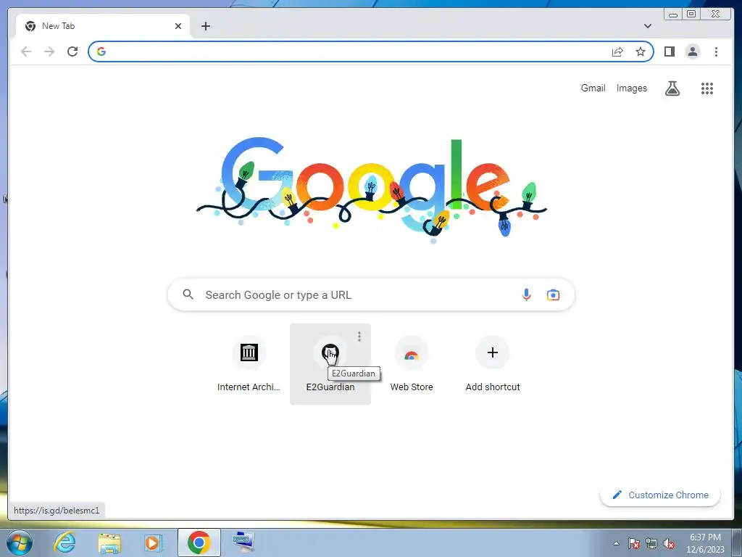The width and height of the screenshot is (742, 557).
Task: Open the Chrome side panel
Action: click(669, 51)
